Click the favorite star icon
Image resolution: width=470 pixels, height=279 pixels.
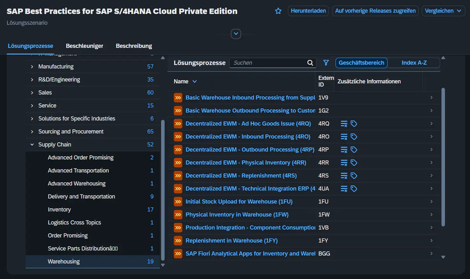click(278, 11)
